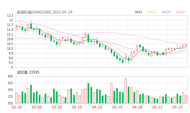Click the 9.3 price axis value
The height and width of the screenshot is (113, 190).
point(11,63)
